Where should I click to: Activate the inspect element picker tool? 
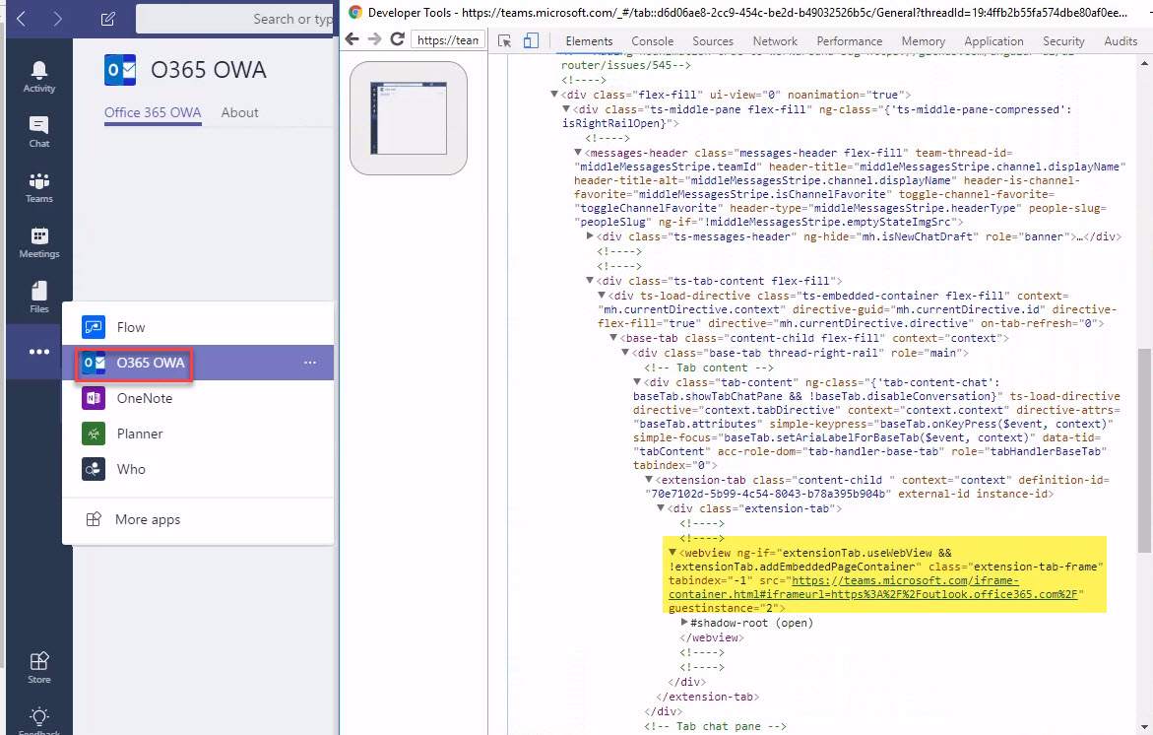[x=504, y=41]
